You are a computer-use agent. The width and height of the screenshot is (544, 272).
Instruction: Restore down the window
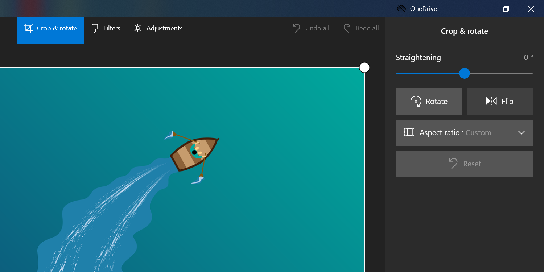click(506, 9)
